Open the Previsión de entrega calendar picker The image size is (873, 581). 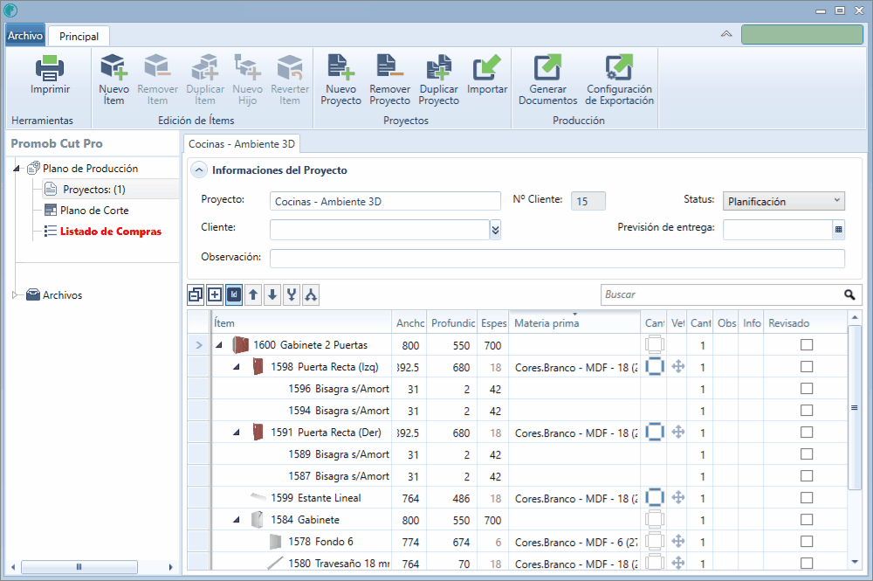(838, 230)
